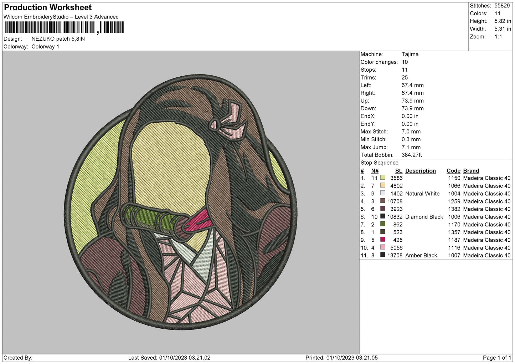Image resolution: width=515 pixels, height=364 pixels.
Task: Click the 'Brand' column header
Action: coord(471,171)
